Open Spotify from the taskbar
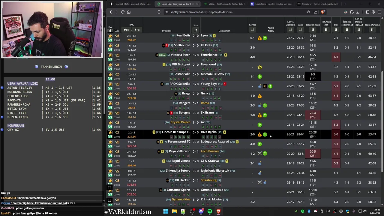Viewport: 384px width, 216px height. coord(210,211)
